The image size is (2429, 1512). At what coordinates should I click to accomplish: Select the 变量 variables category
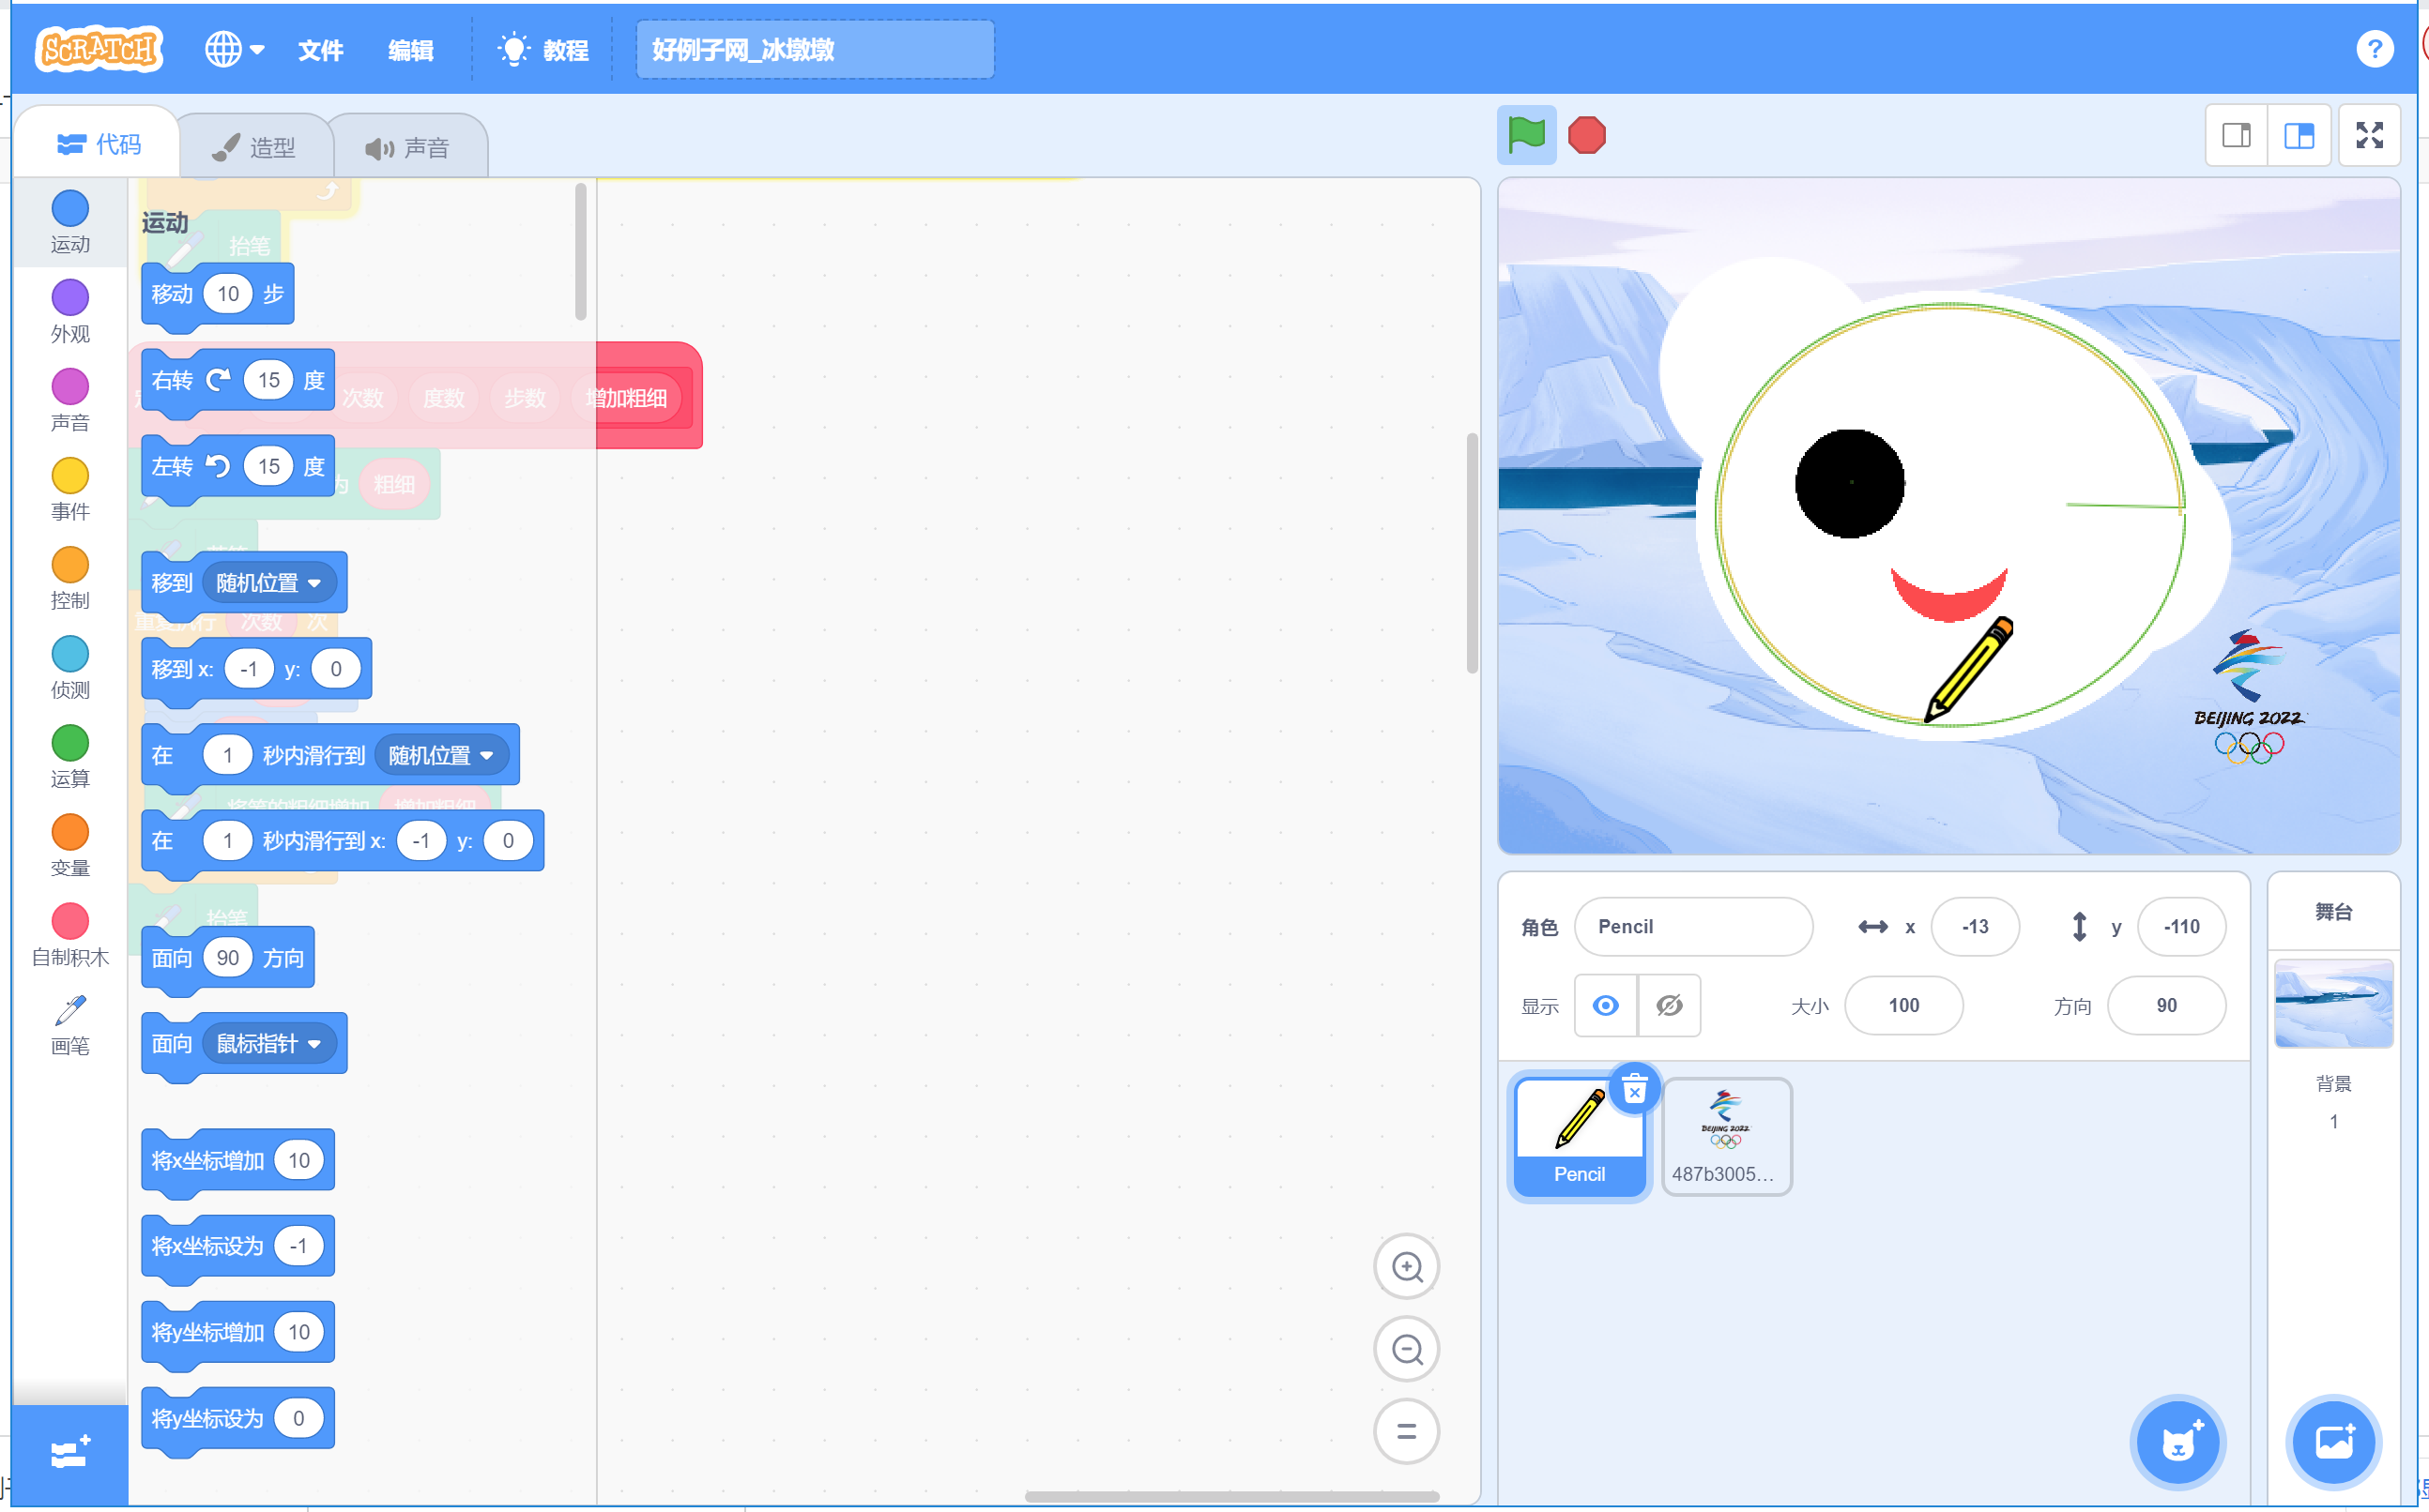point(70,845)
